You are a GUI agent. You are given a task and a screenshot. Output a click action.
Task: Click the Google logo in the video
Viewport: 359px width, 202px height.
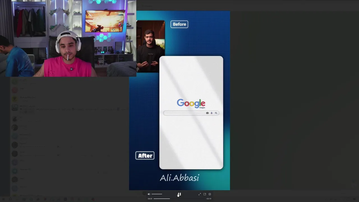[191, 103]
